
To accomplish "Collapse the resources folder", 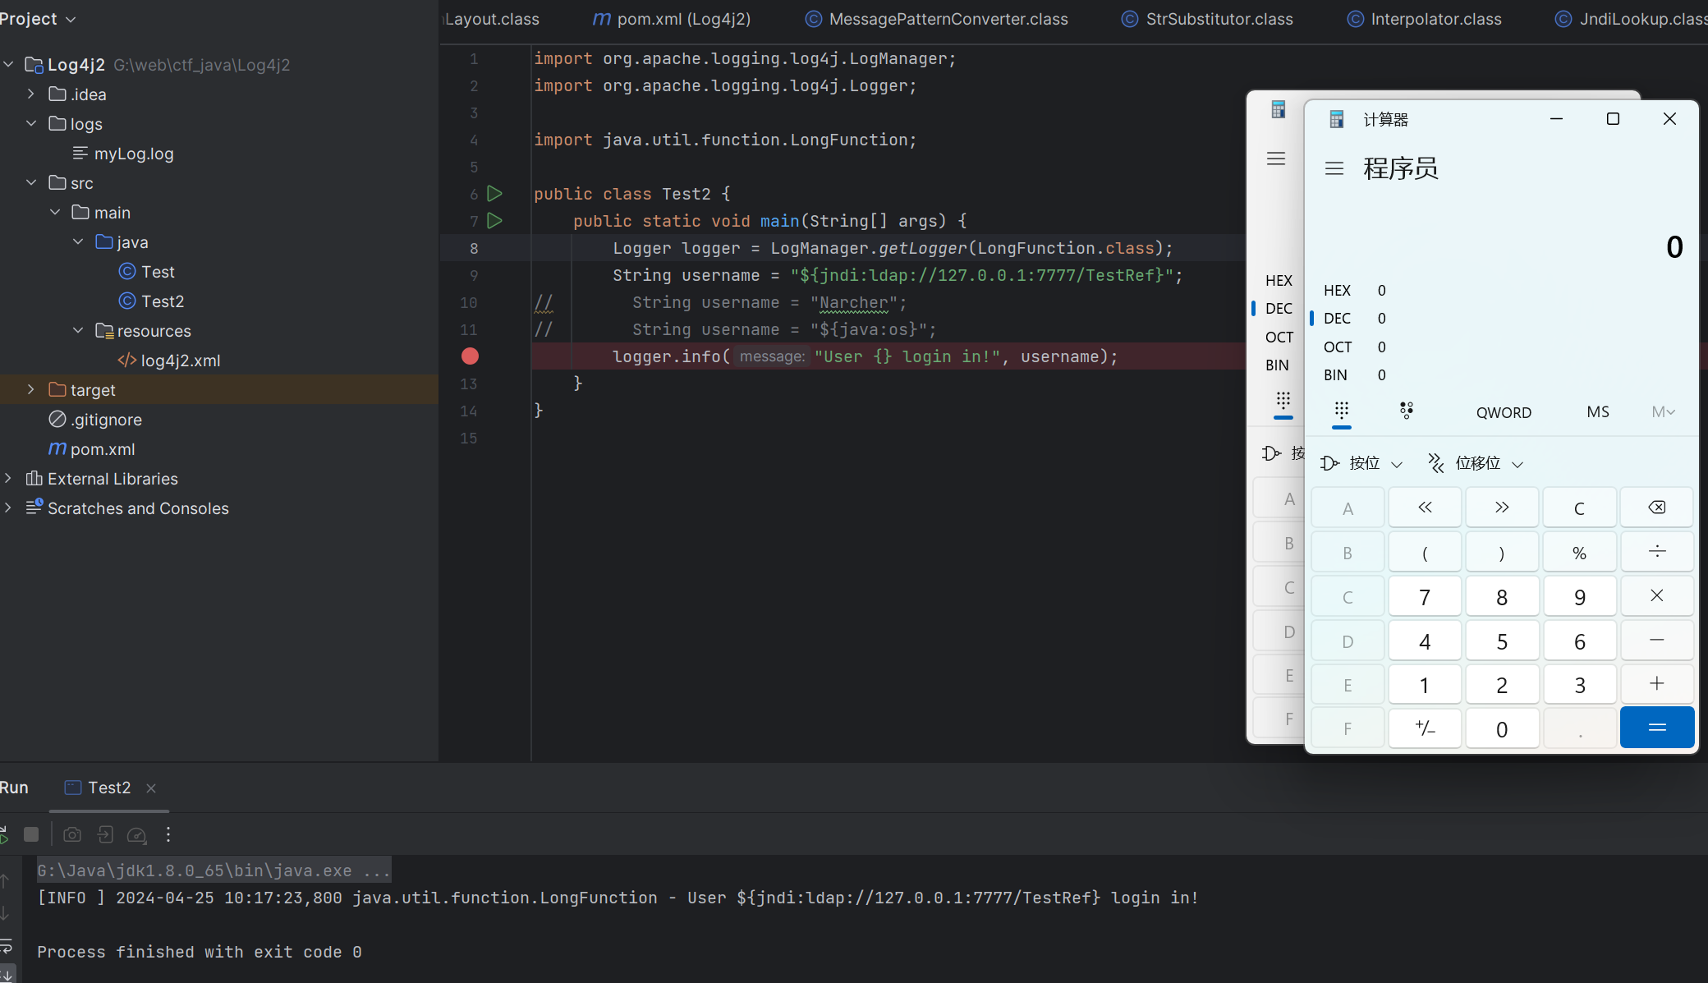I will (x=78, y=331).
